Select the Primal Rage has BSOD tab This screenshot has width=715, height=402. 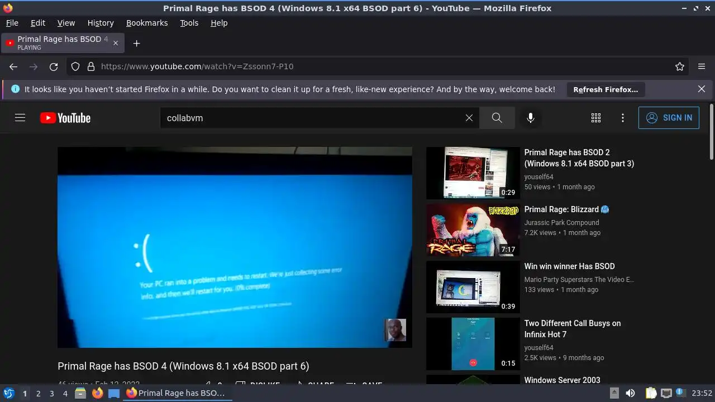click(x=63, y=43)
